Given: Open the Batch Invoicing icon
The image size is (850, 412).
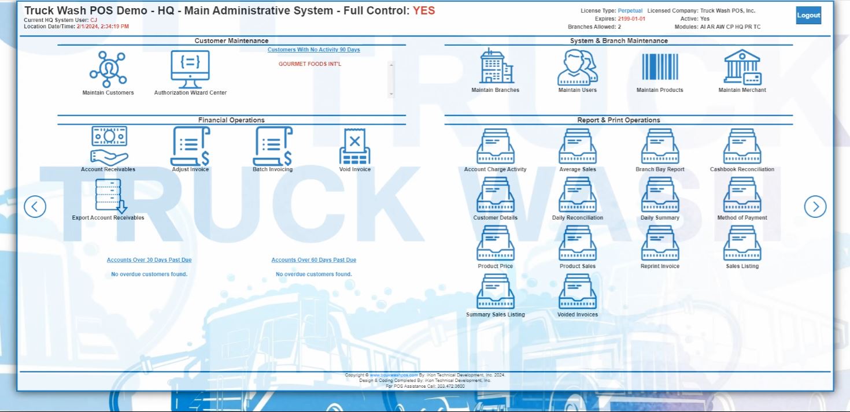Looking at the screenshot, I should click(272, 147).
